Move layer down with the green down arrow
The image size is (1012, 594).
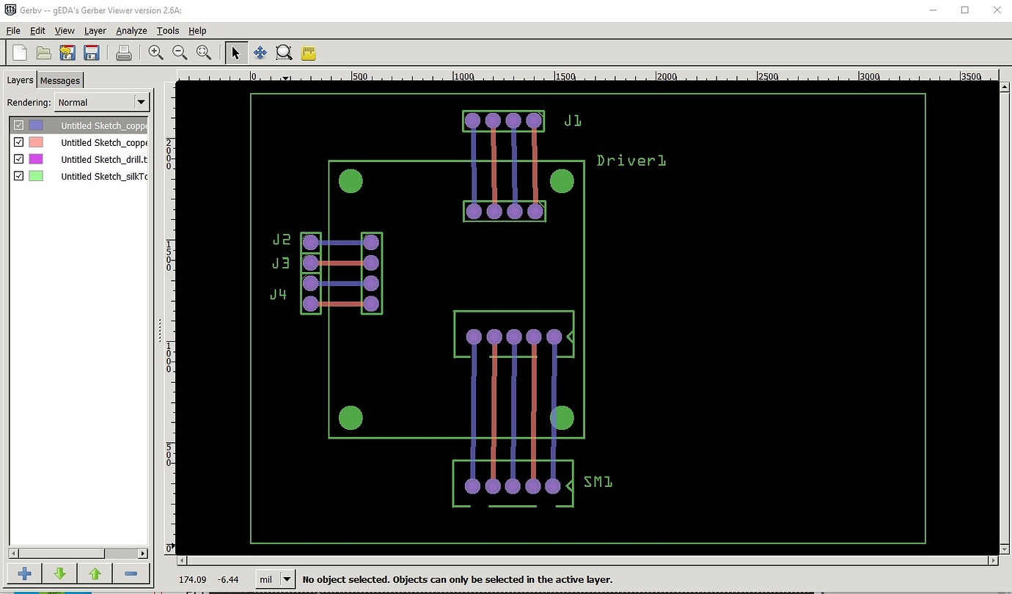click(60, 574)
